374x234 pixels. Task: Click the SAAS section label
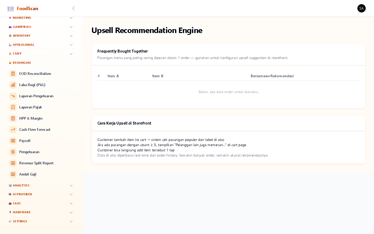(x=17, y=203)
